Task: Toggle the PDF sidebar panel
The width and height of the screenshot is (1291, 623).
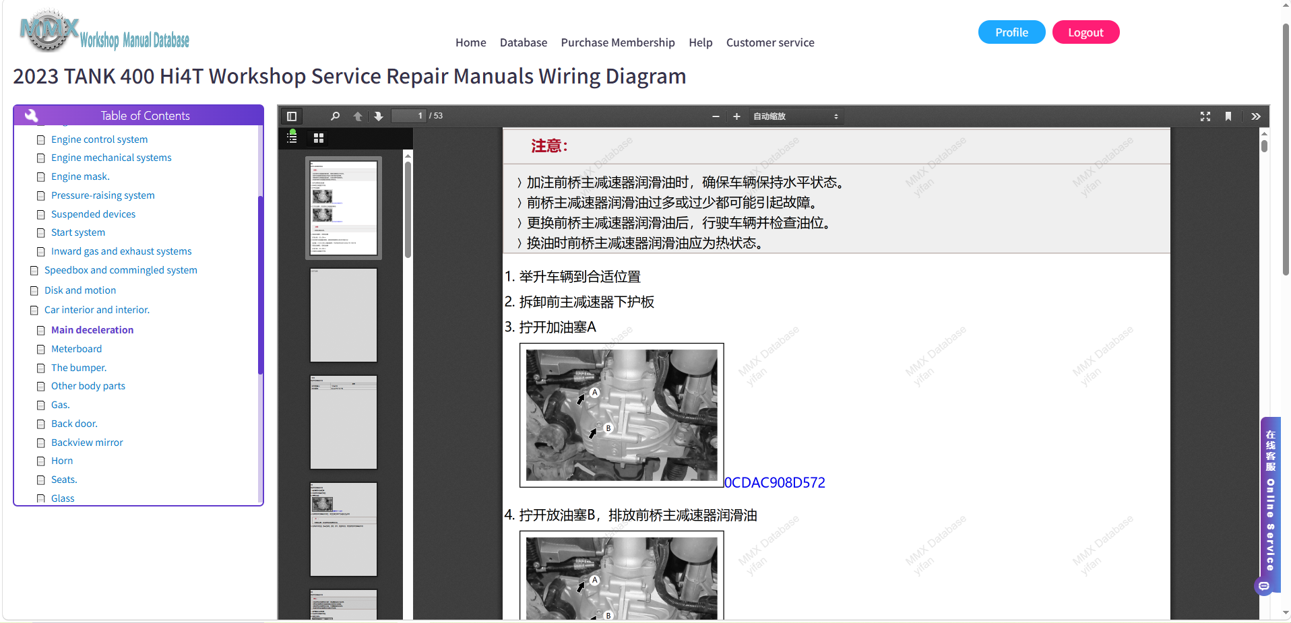Action: (x=292, y=116)
